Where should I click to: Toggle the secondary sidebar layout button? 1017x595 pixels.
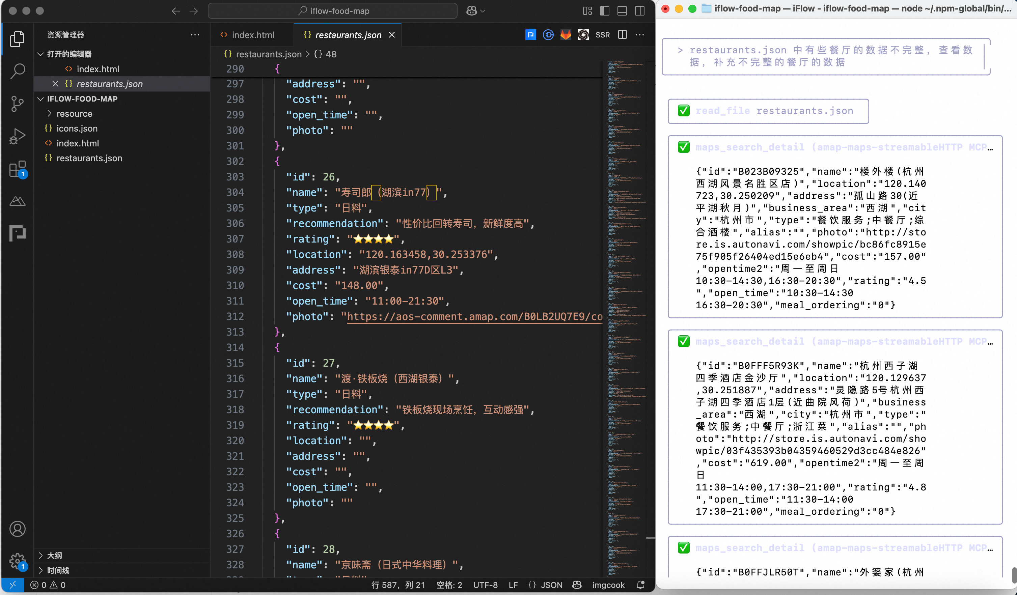point(640,11)
